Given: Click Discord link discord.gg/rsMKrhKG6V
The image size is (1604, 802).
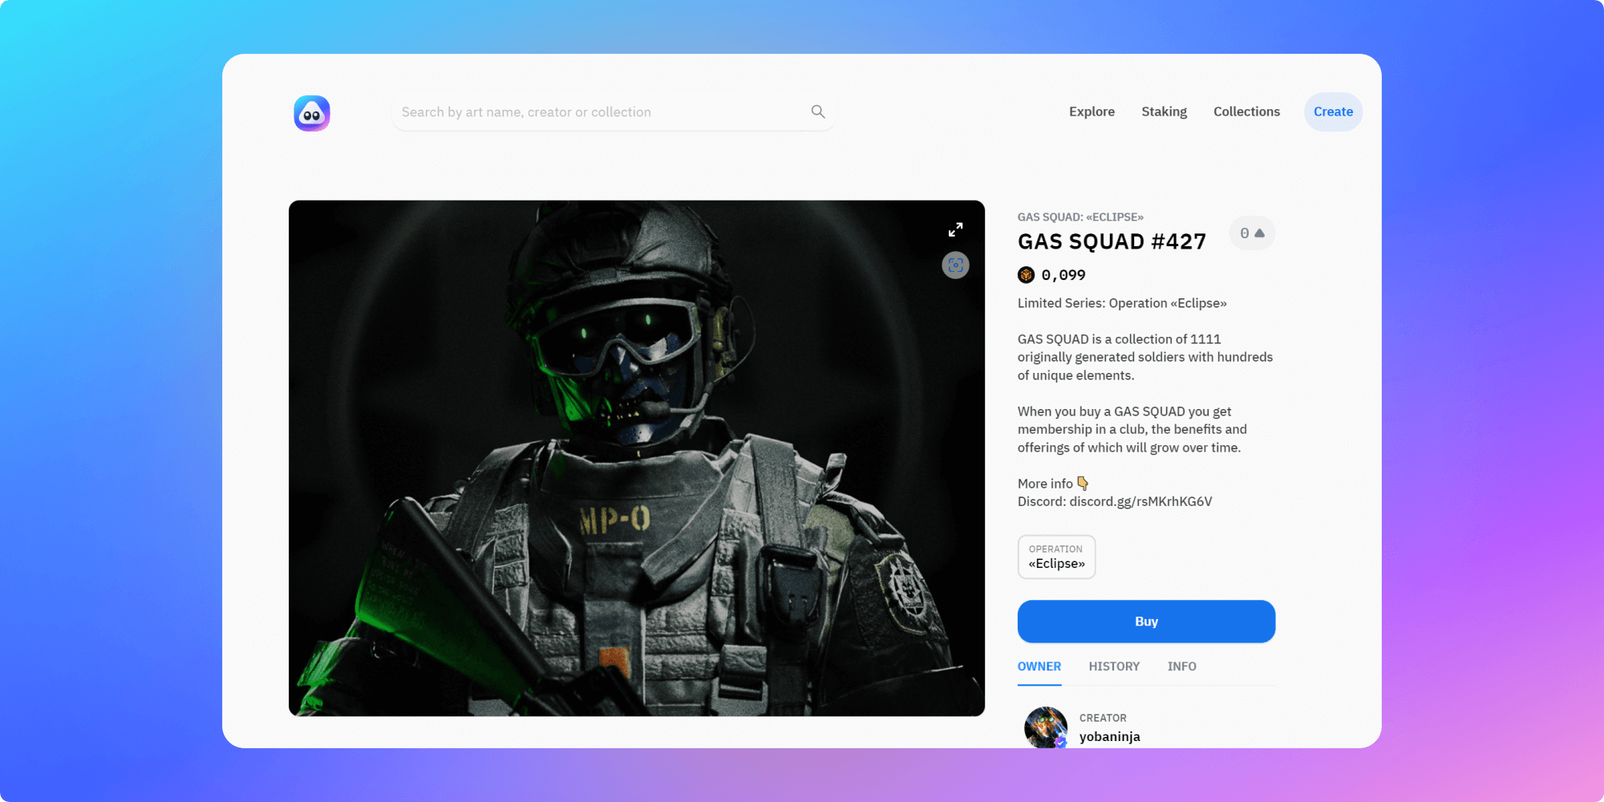Looking at the screenshot, I should (1140, 501).
